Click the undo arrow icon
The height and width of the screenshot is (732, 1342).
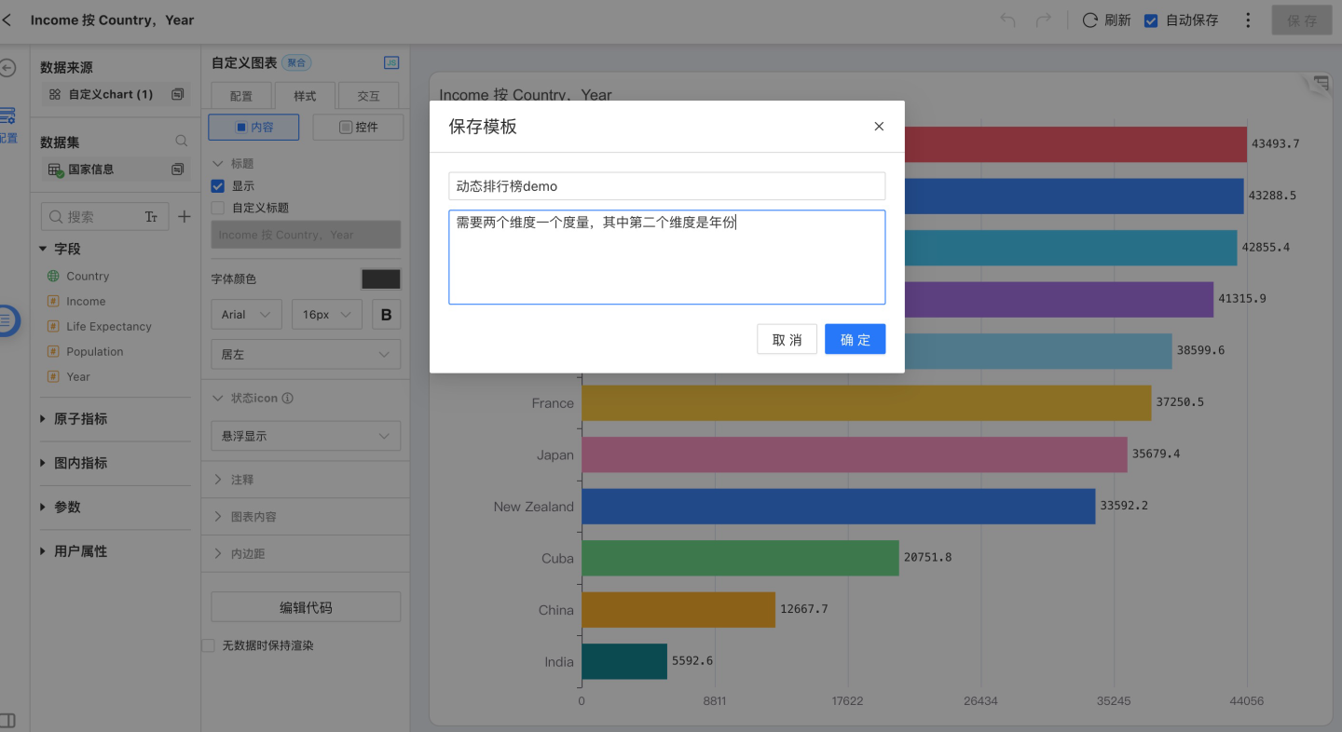(x=1007, y=20)
